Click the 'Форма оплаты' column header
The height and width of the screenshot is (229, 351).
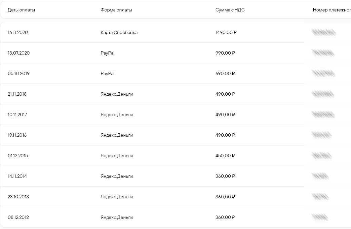[116, 10]
